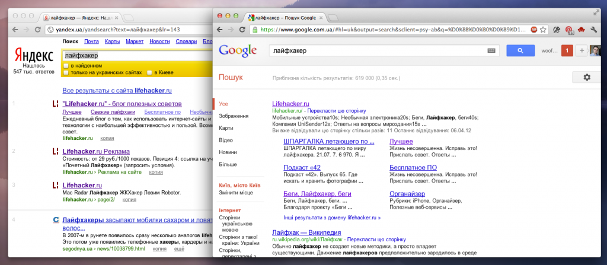Click Back arrow in Google window
Viewport: 607px width, 265px height.
[219, 30]
